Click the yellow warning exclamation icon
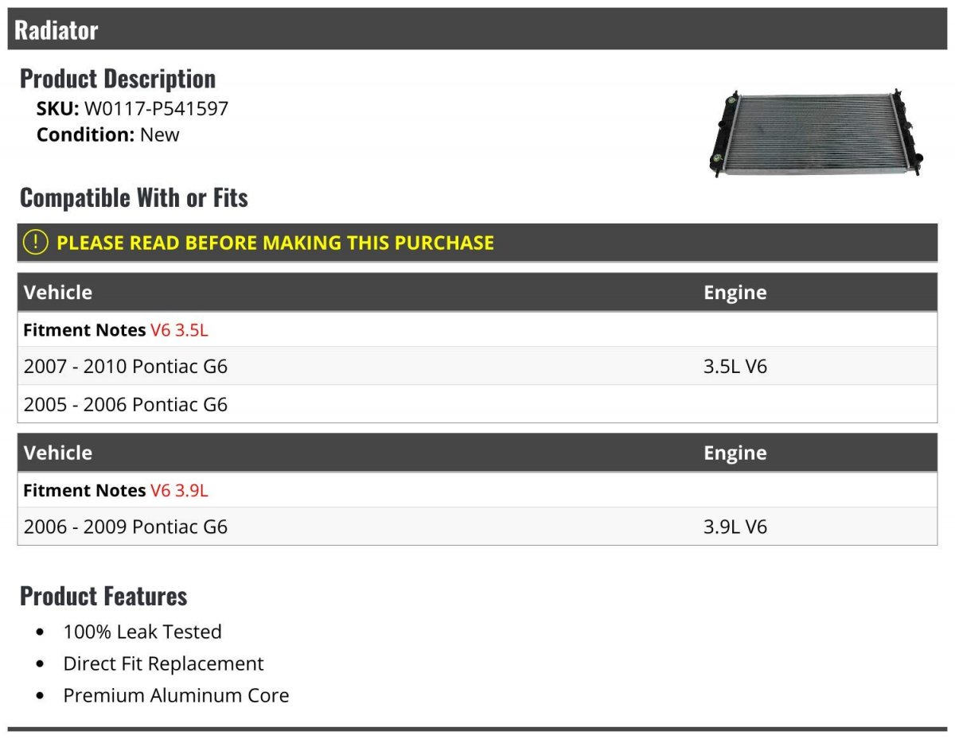Screen dimensions: 955x739 tap(36, 243)
